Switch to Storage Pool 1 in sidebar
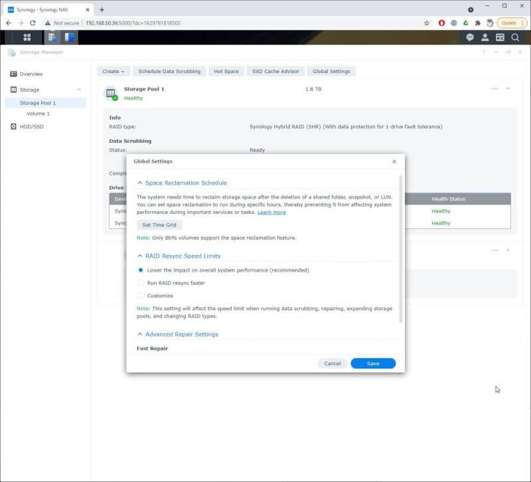531x482 pixels. click(x=38, y=103)
